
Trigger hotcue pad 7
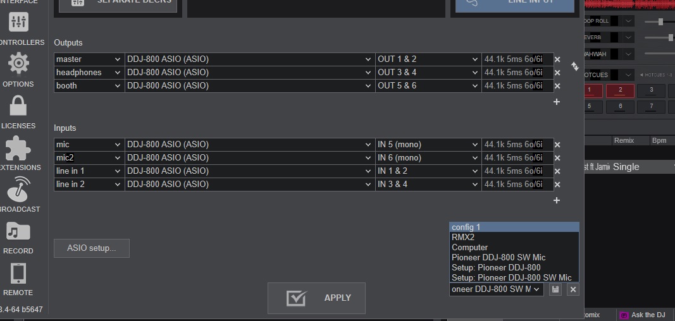click(652, 107)
